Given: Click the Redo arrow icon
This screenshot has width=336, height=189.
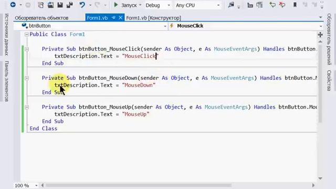Looking at the screenshot, I should 97,5.
